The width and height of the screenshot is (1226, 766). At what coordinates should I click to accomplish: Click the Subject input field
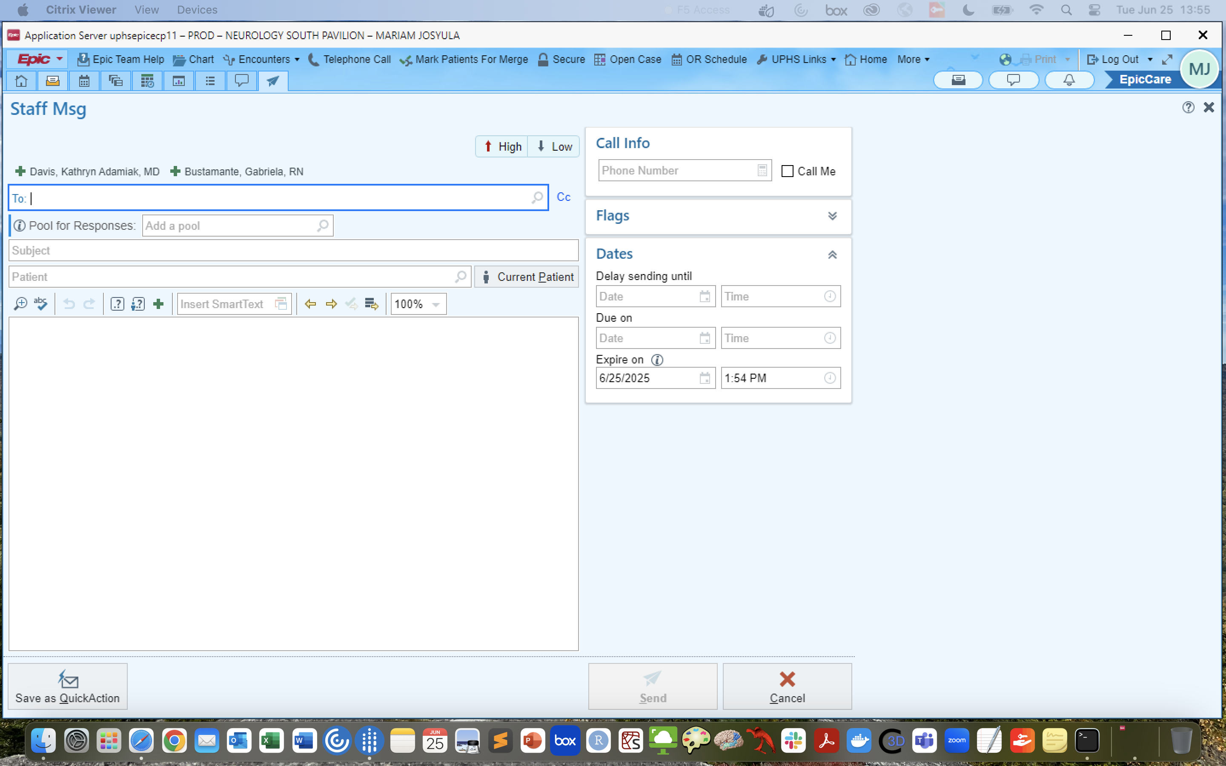[293, 250]
